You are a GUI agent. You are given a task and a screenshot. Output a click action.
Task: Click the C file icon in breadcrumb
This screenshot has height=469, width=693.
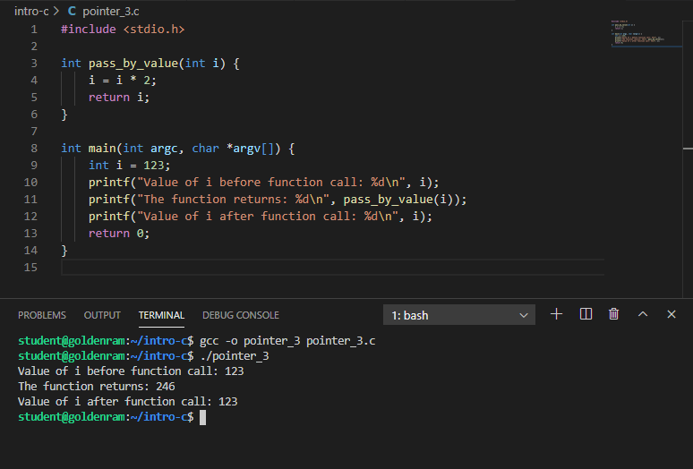72,11
